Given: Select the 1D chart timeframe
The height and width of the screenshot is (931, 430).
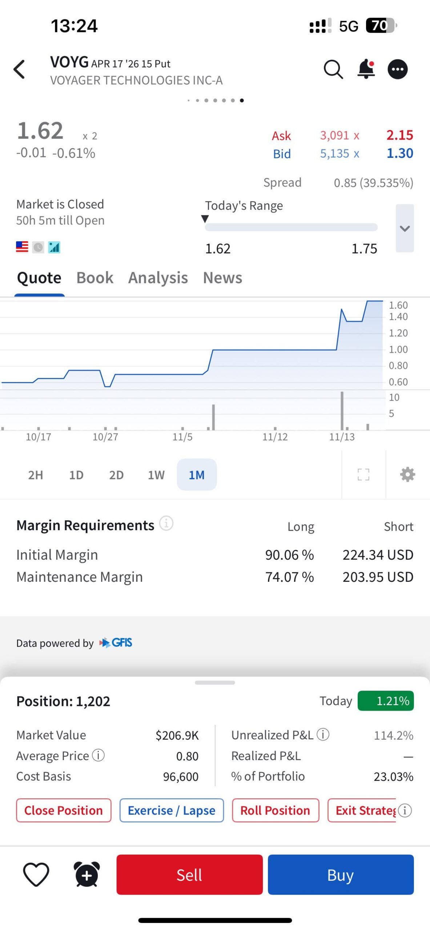Looking at the screenshot, I should (x=76, y=475).
